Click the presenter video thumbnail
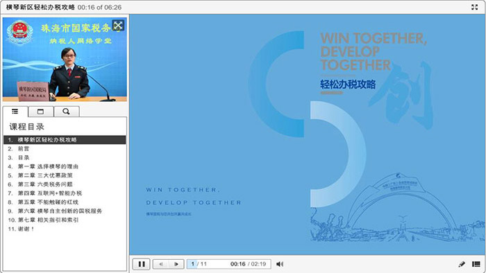Screen dimensions: 486x273 pos(65,60)
